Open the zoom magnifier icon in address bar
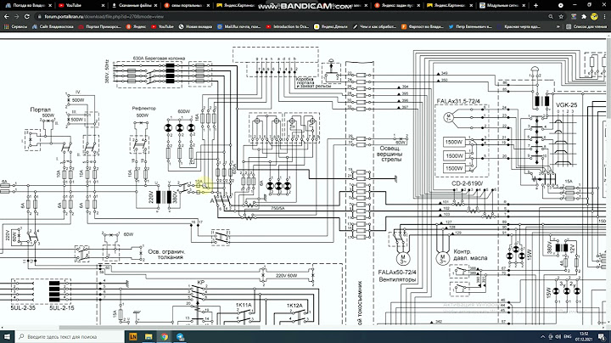 551,17
